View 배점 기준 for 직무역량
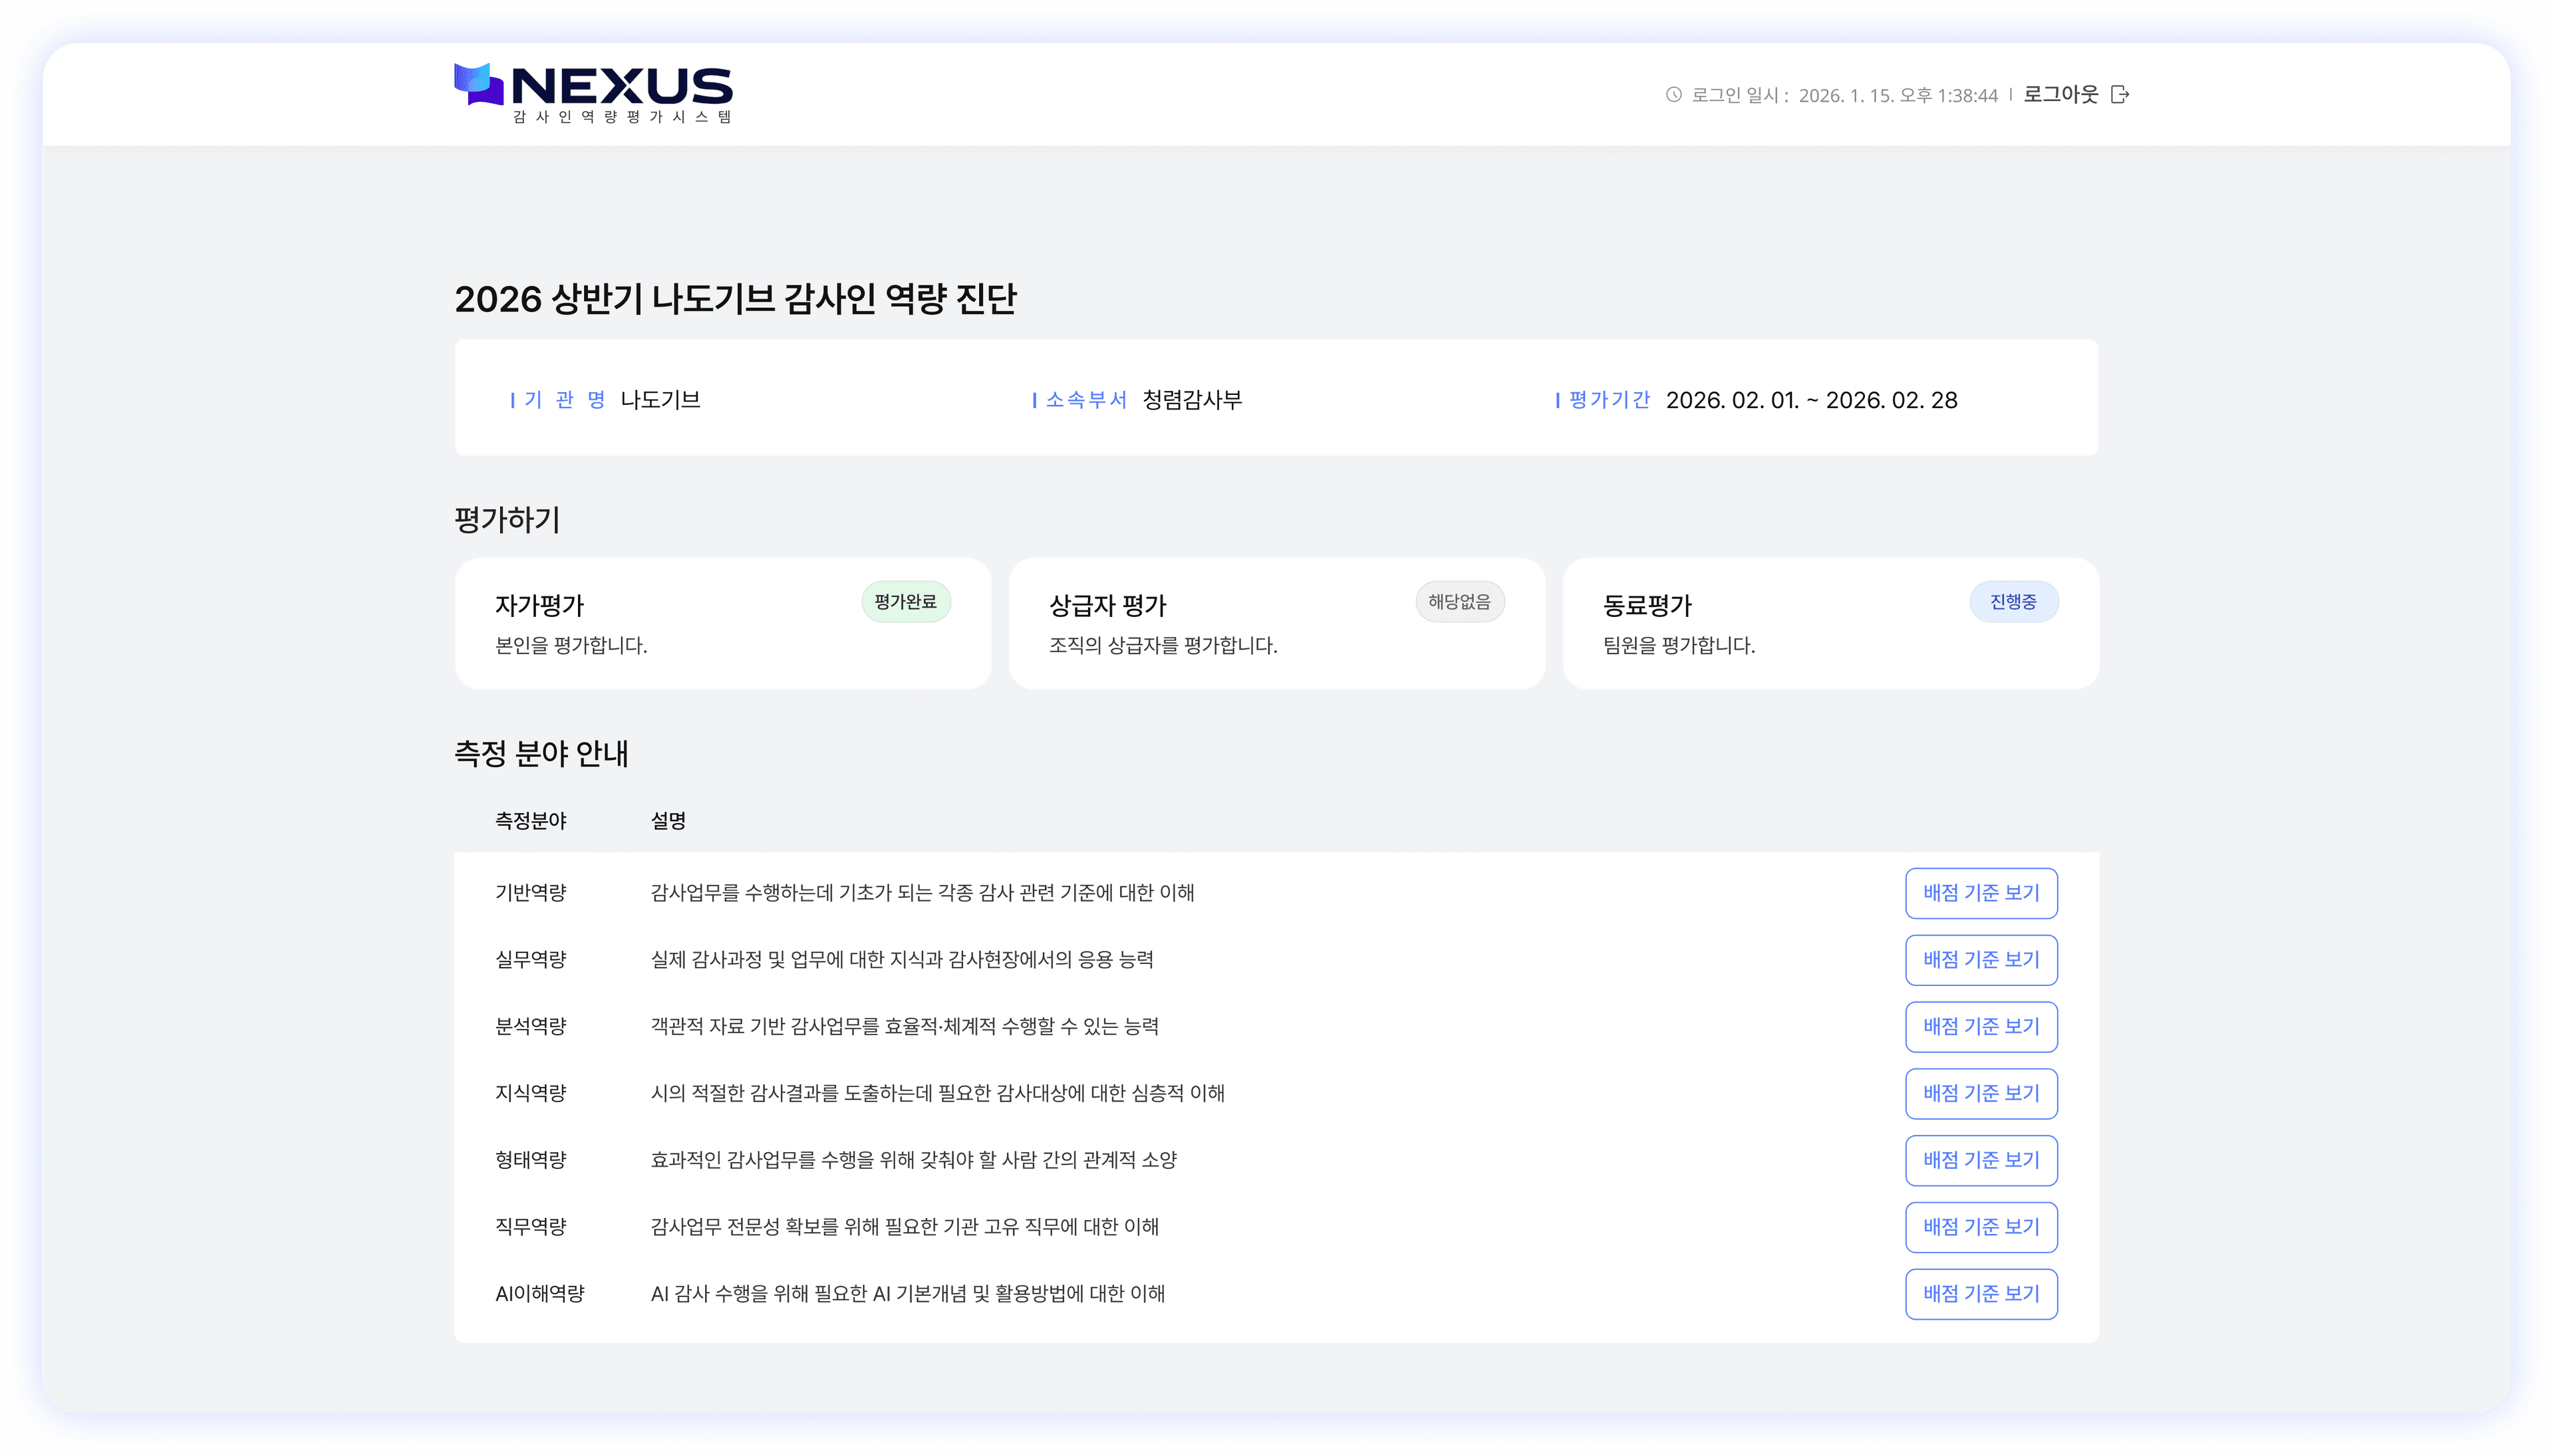 click(1982, 1227)
